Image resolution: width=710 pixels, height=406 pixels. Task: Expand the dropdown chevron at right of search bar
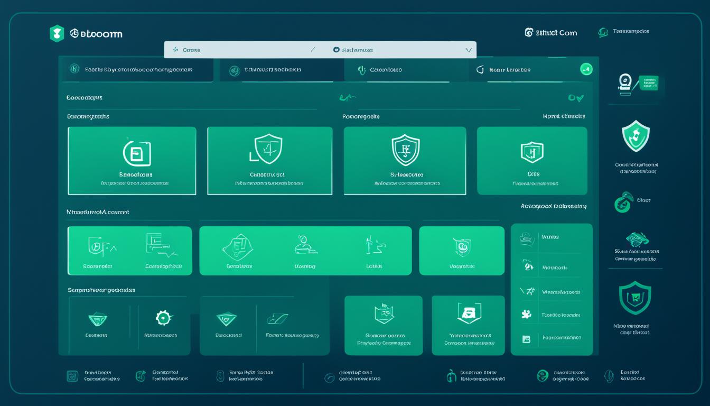pos(468,50)
